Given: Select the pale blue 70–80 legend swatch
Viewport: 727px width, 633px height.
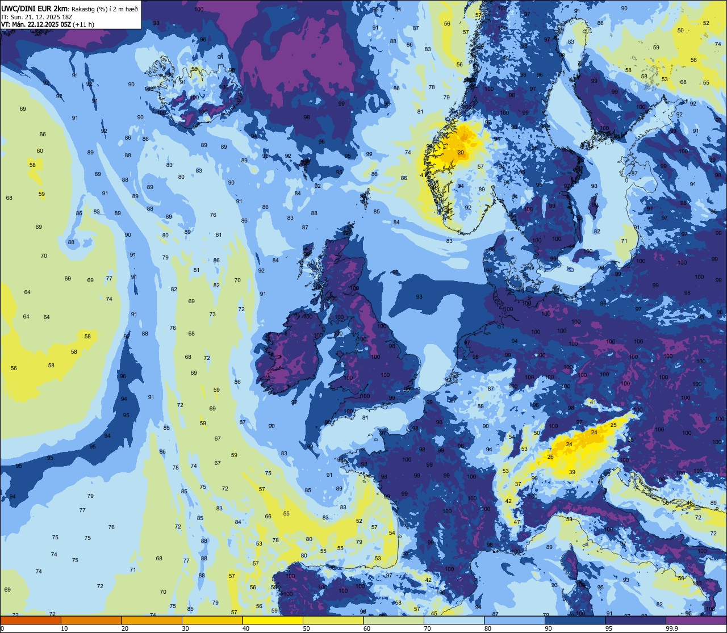Looking at the screenshot, I should tap(454, 620).
